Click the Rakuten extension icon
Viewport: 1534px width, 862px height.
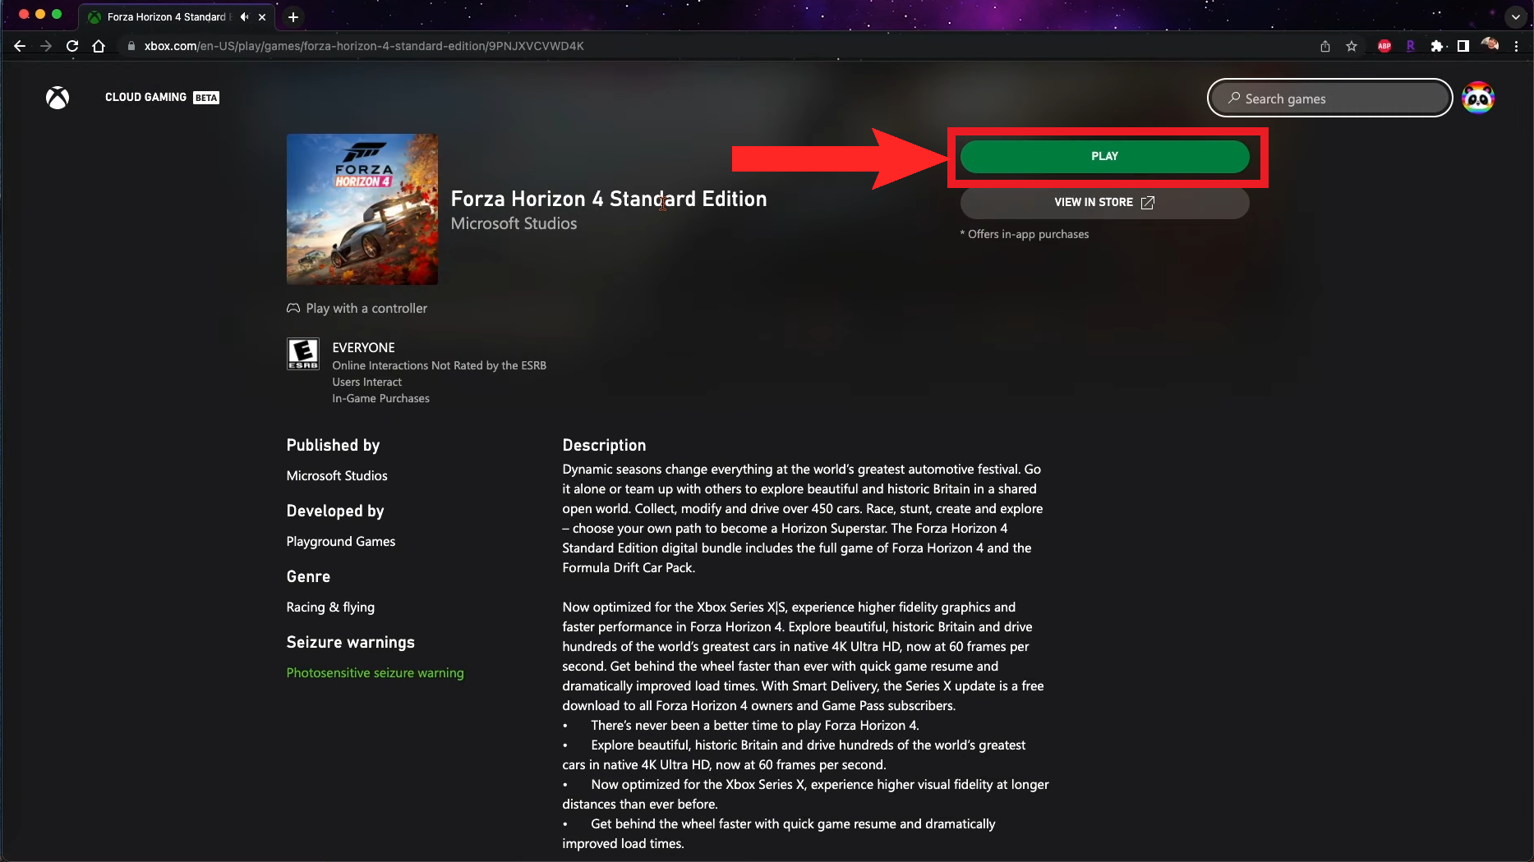point(1411,46)
